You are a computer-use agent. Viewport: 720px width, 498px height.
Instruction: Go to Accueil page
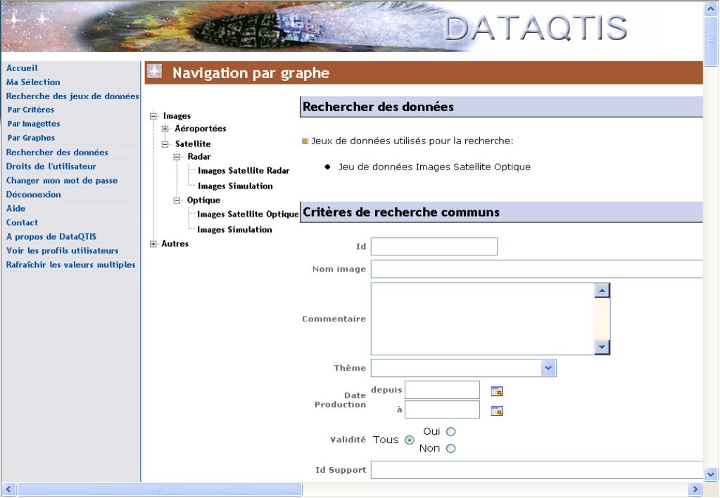(x=22, y=68)
